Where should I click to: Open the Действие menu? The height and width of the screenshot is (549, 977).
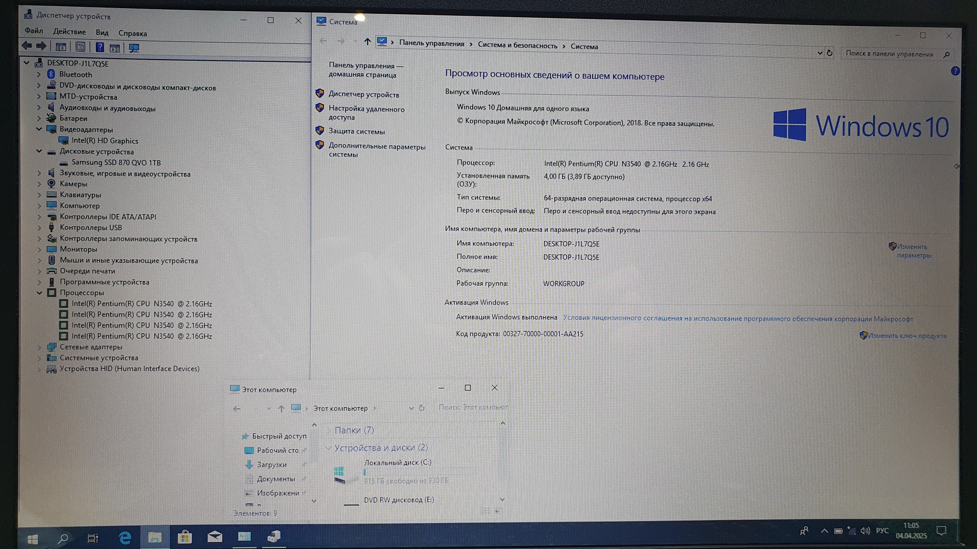point(69,32)
